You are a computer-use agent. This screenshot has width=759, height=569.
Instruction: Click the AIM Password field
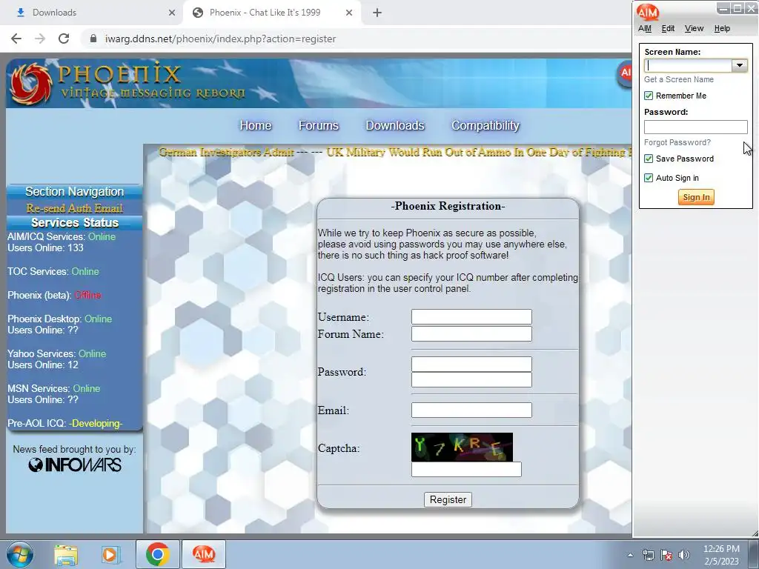tap(695, 127)
